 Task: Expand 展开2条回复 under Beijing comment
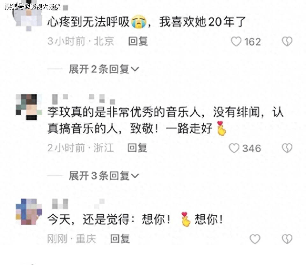[104, 69]
